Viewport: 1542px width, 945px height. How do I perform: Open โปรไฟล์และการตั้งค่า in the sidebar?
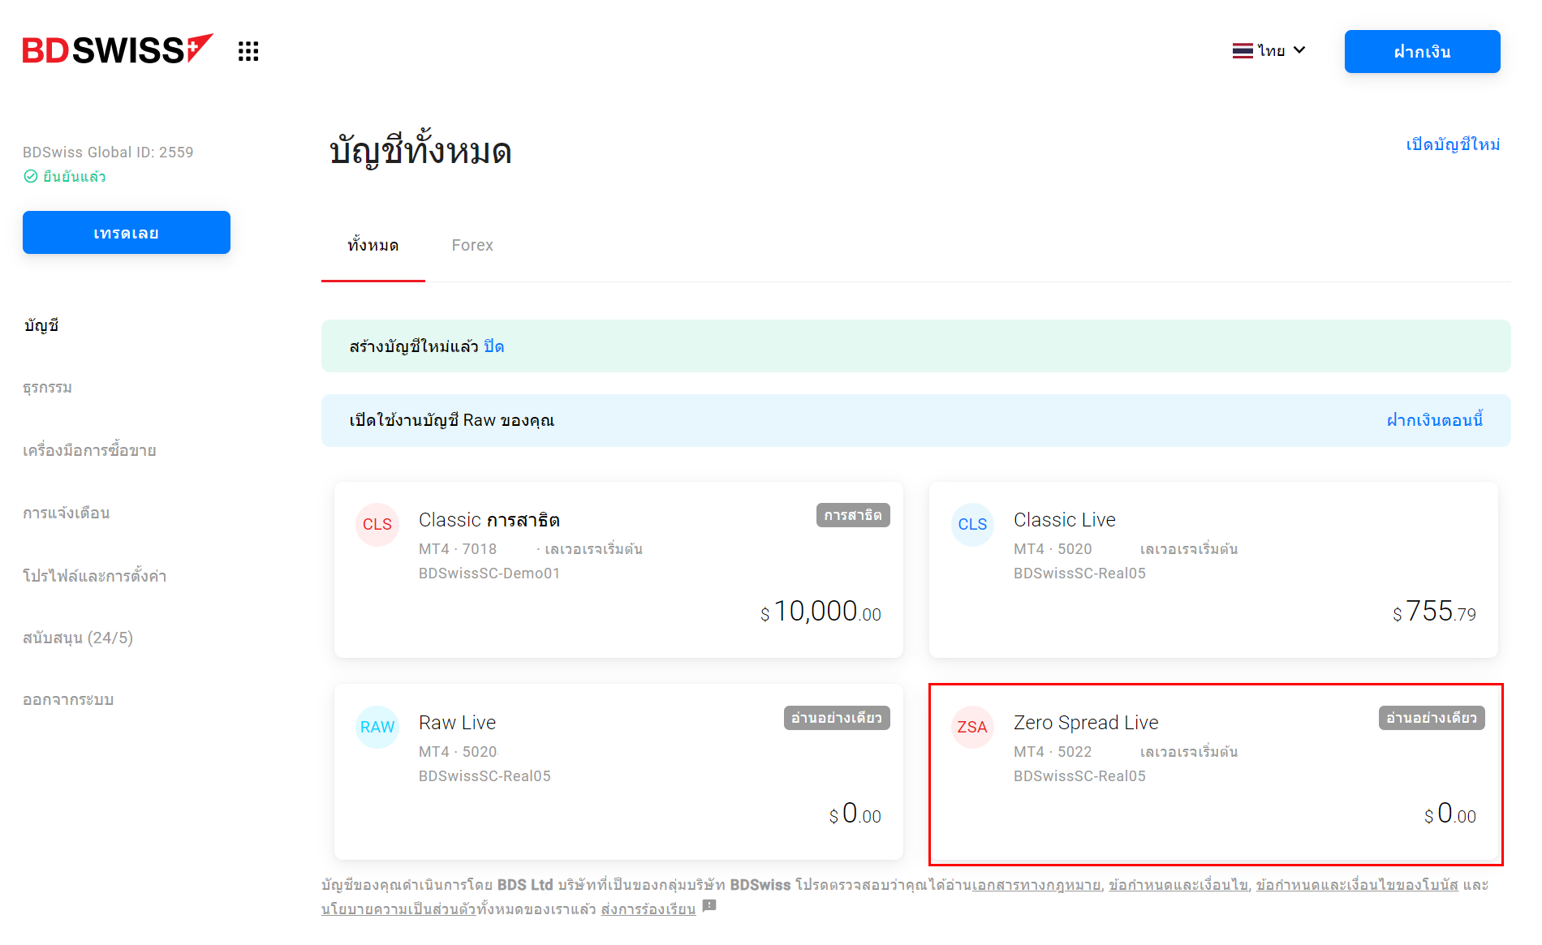(94, 575)
